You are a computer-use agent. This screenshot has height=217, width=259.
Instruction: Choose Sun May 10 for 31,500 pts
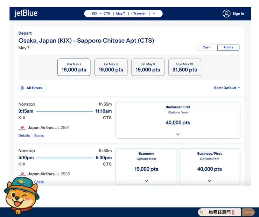tap(185, 67)
